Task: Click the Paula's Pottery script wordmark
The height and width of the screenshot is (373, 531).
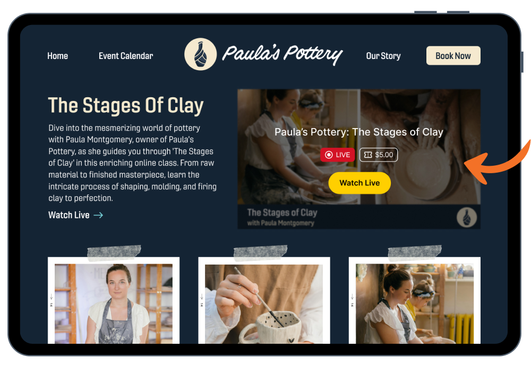Action: click(282, 54)
